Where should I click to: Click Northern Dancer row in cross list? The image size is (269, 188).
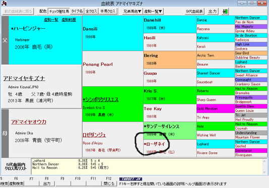coord(68,164)
